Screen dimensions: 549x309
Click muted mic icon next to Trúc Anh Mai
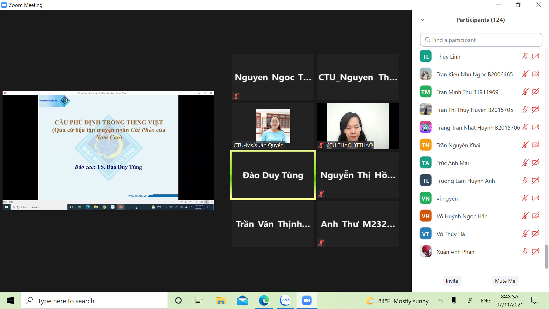click(525, 163)
